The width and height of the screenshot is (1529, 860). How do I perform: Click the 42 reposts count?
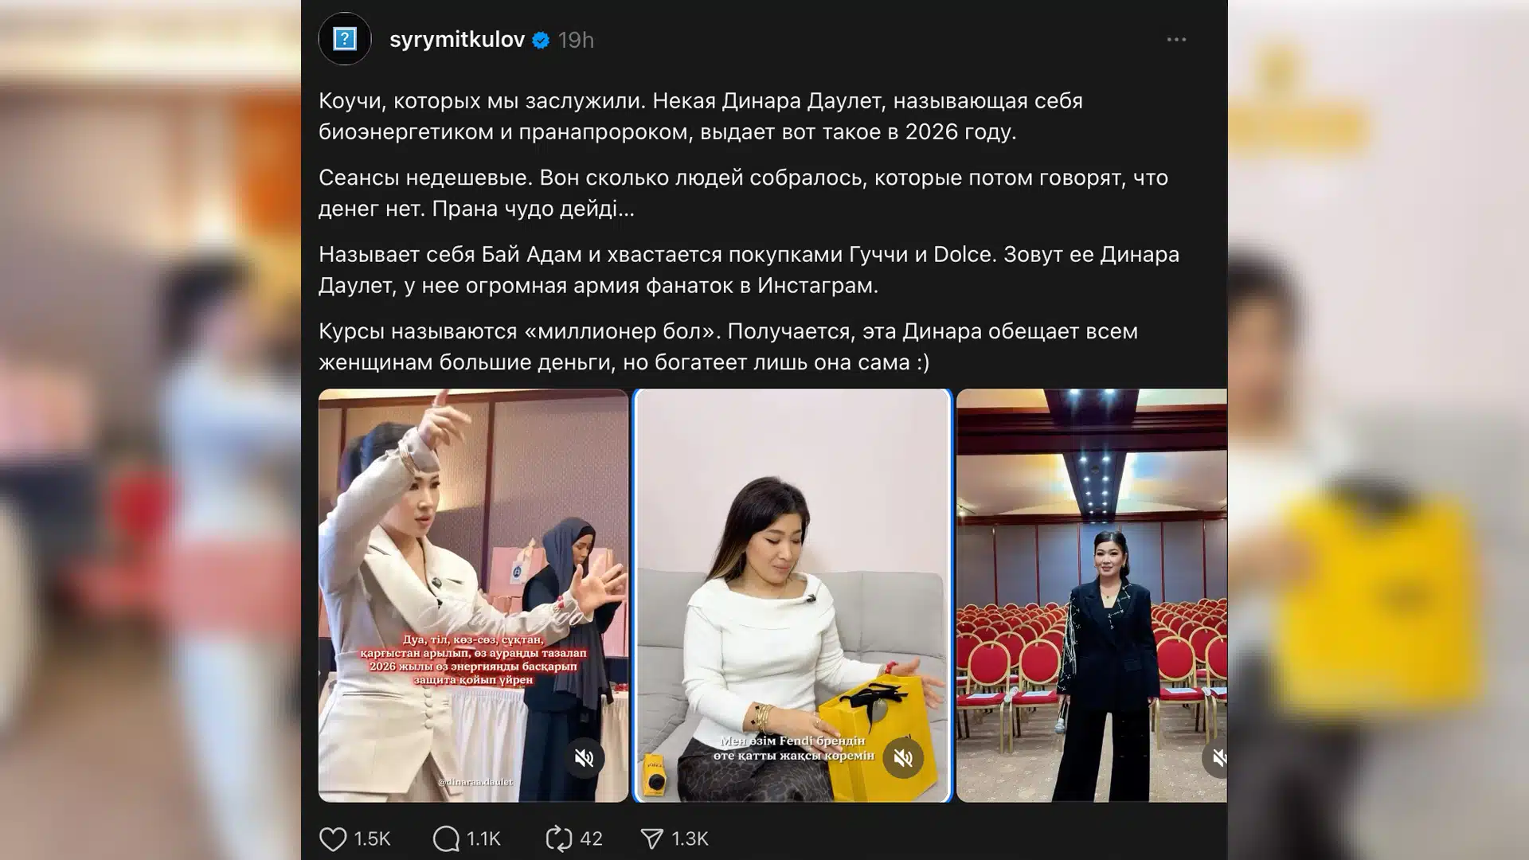[x=591, y=838]
